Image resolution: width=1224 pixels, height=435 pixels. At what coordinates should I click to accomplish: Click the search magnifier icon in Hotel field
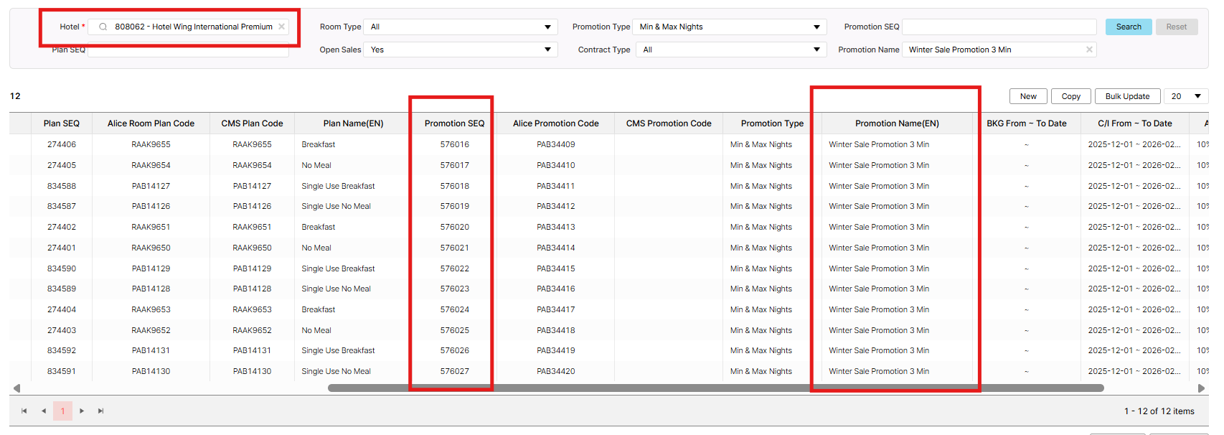(103, 27)
